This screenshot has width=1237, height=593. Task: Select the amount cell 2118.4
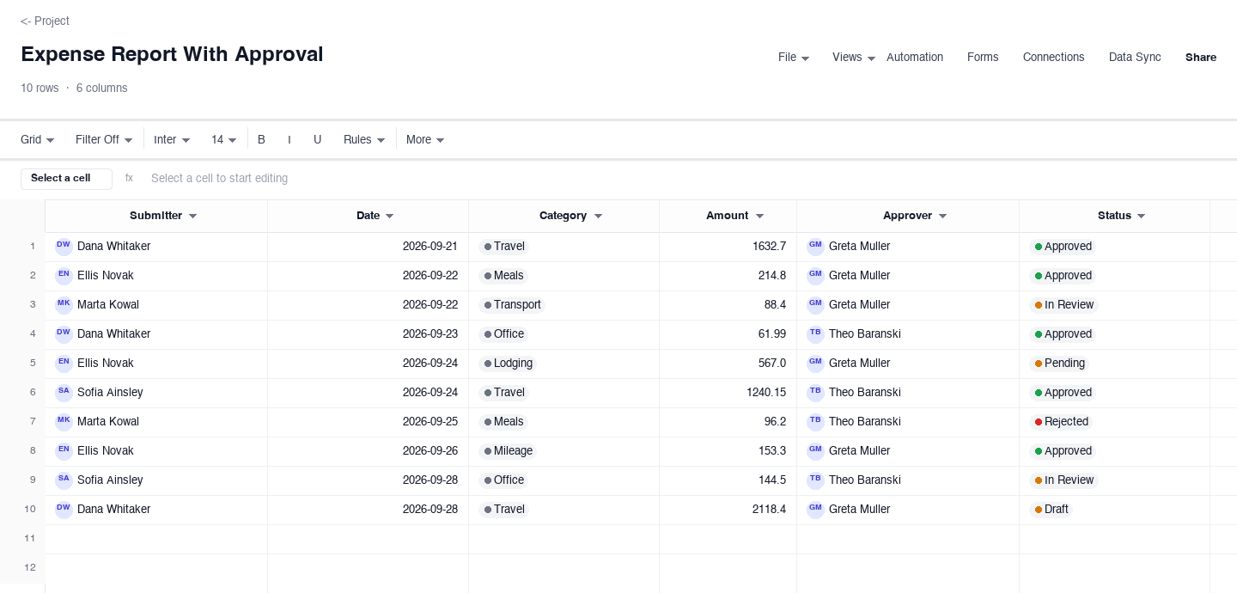click(728, 510)
